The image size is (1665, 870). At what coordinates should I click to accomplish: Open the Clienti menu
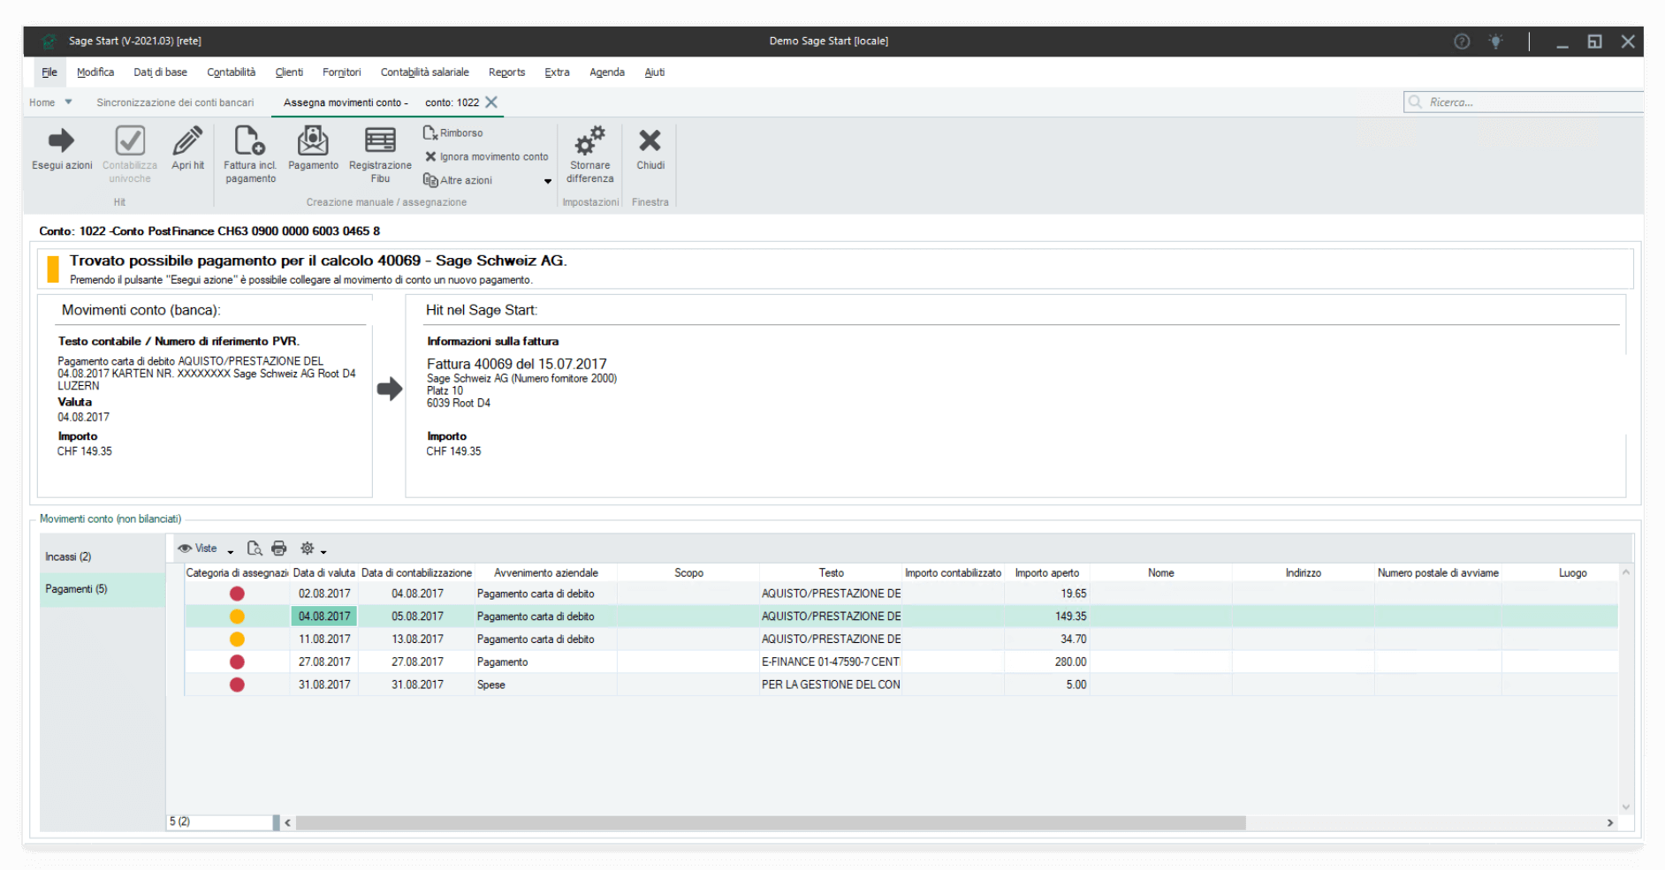[x=289, y=72]
